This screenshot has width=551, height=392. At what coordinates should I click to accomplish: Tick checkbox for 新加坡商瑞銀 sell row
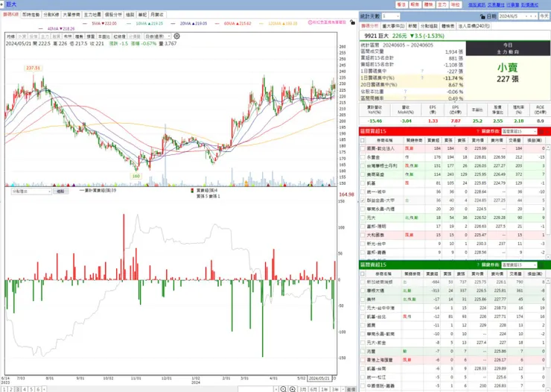coord(363,282)
